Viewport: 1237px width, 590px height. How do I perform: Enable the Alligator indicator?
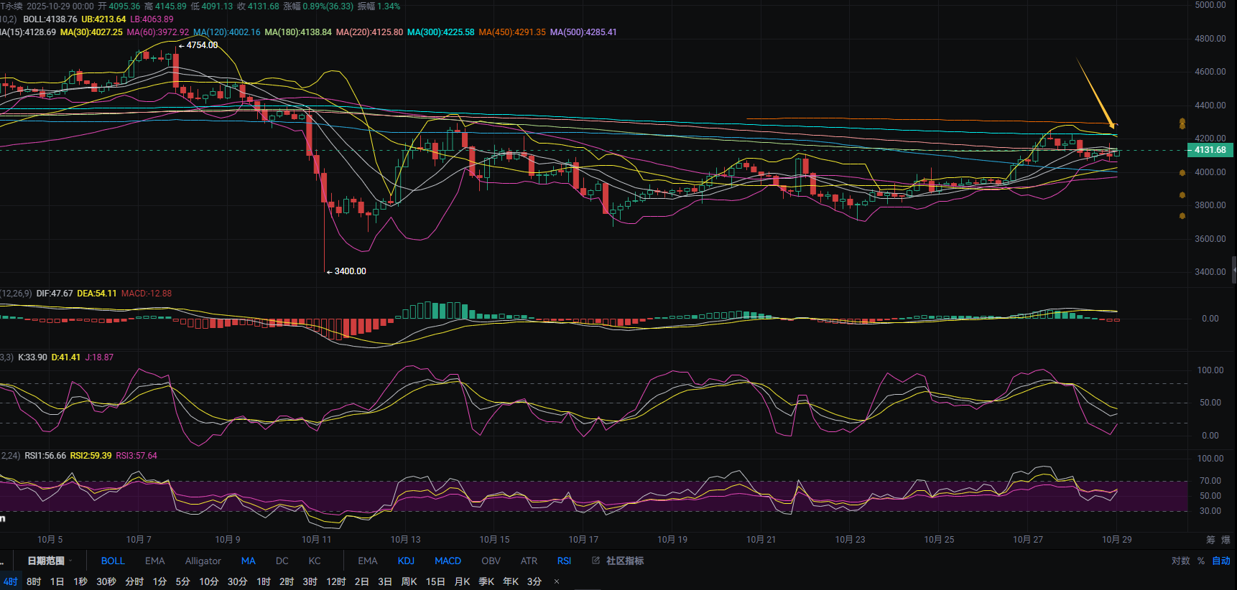(x=203, y=561)
